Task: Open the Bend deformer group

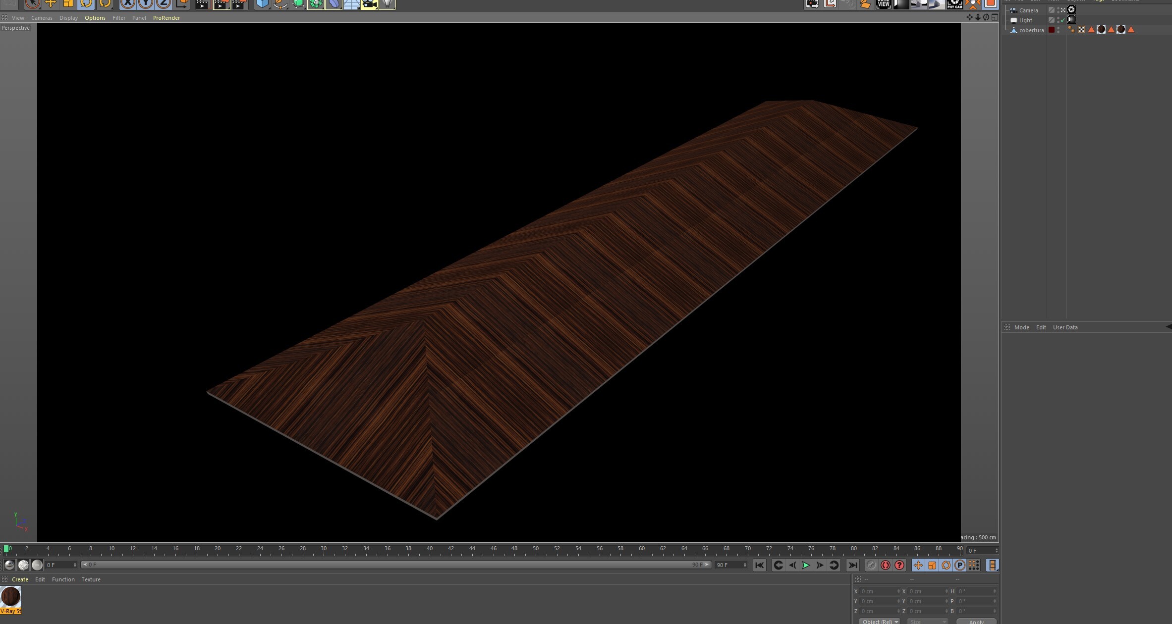Action: click(x=334, y=4)
